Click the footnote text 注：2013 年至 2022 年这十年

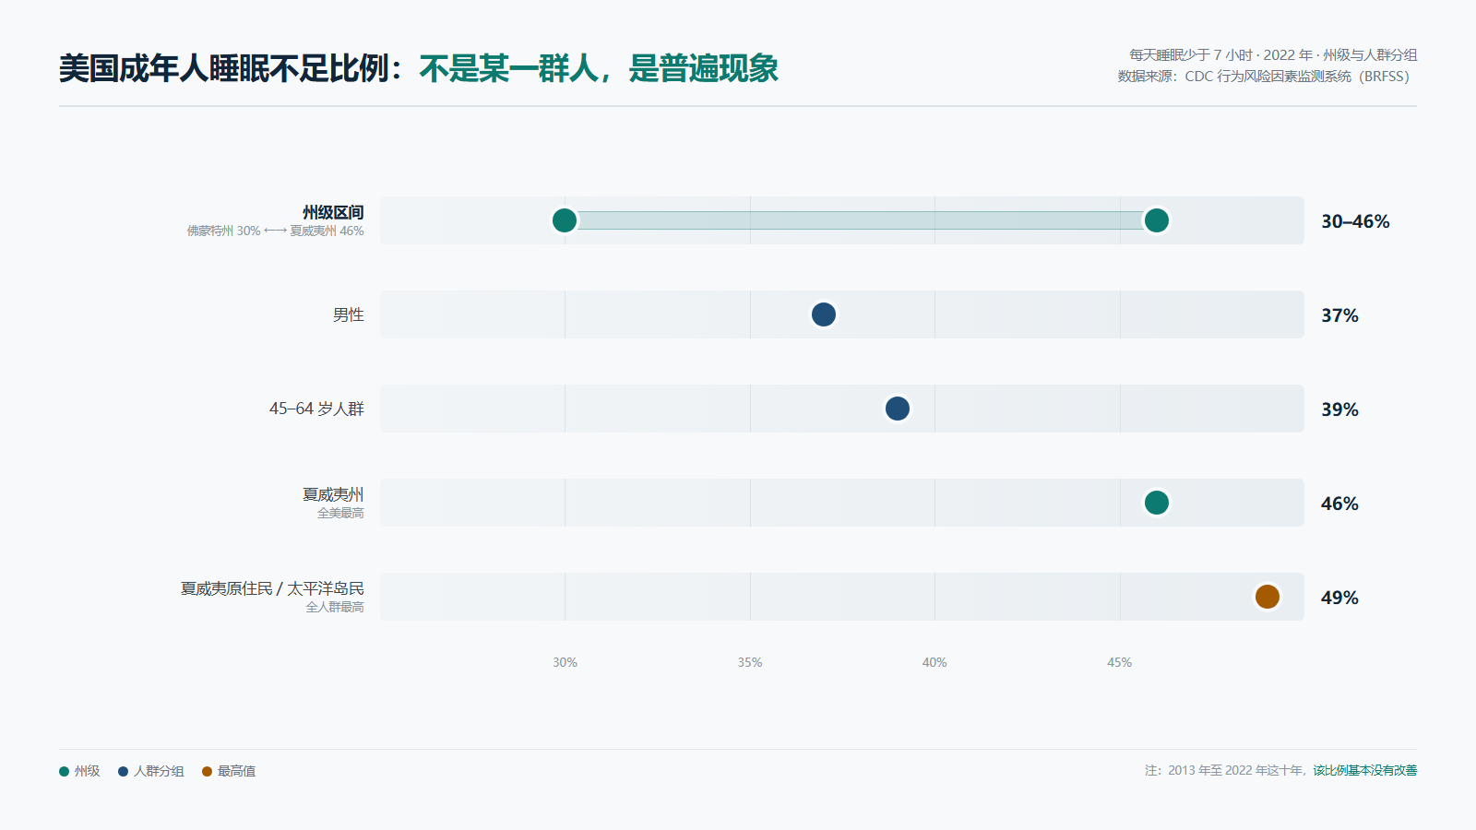(x=1225, y=770)
